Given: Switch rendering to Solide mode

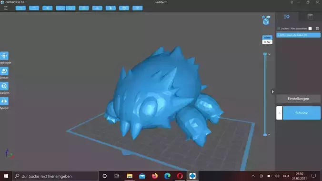Looking at the screenshot, I should (267, 38).
